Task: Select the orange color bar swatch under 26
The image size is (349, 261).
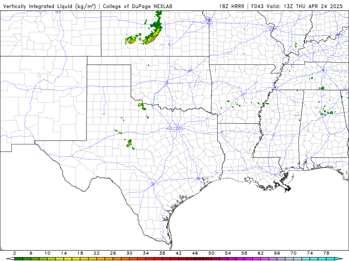Action: tap(117, 259)
